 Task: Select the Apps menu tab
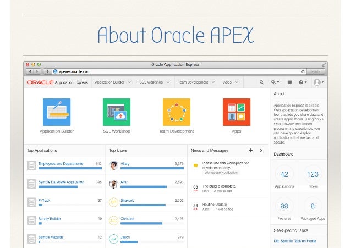[227, 82]
